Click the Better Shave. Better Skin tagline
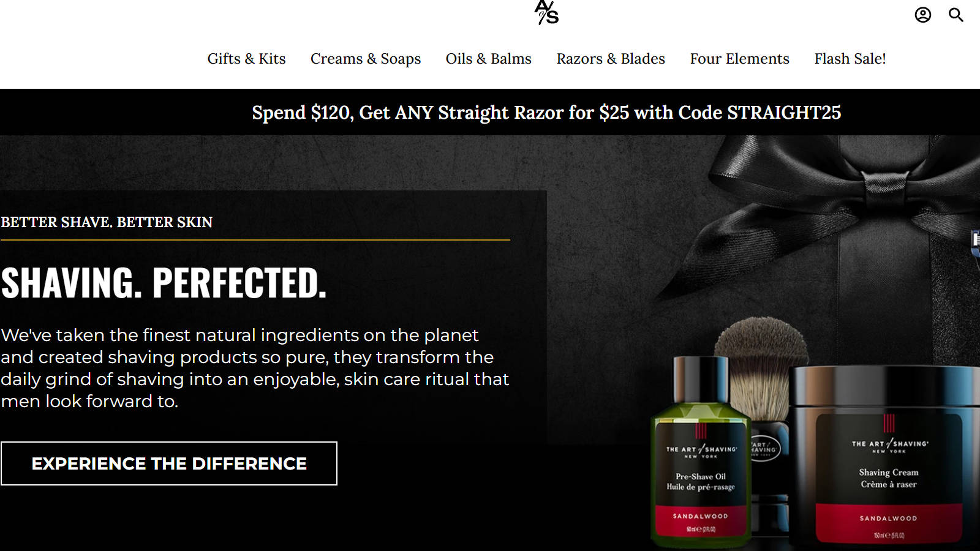Viewport: 980px width, 551px height. click(x=107, y=222)
